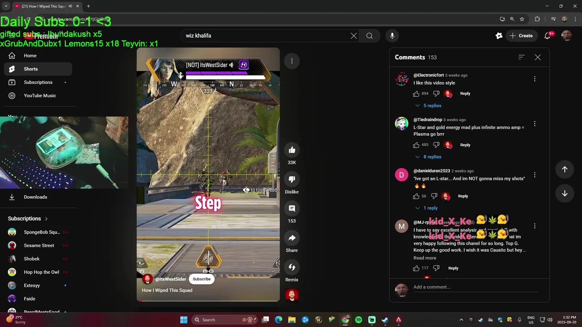This screenshot has width=582, height=327.
Task: Click in the Add a comment field
Action: point(476,287)
